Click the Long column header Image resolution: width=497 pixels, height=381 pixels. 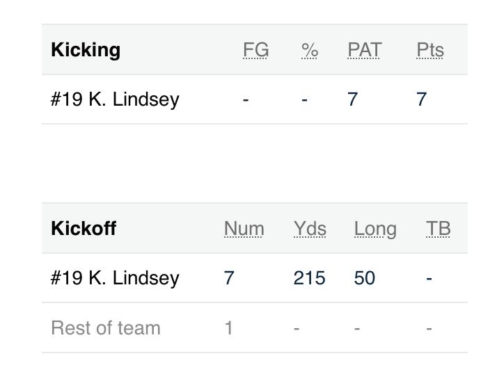tap(375, 229)
